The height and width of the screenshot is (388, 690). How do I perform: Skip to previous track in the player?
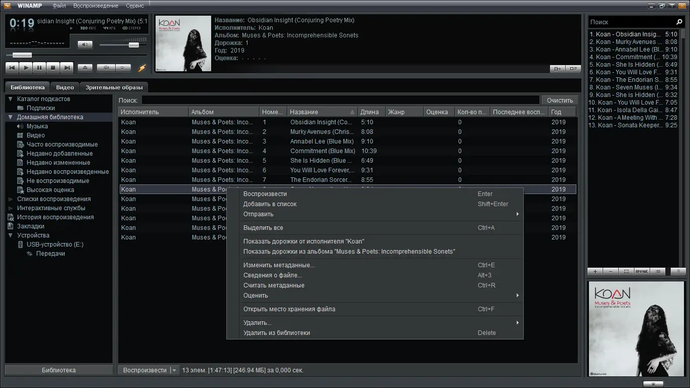(x=12, y=68)
